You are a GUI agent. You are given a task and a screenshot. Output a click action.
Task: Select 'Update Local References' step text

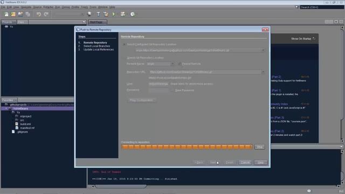pyautogui.click(x=99, y=50)
